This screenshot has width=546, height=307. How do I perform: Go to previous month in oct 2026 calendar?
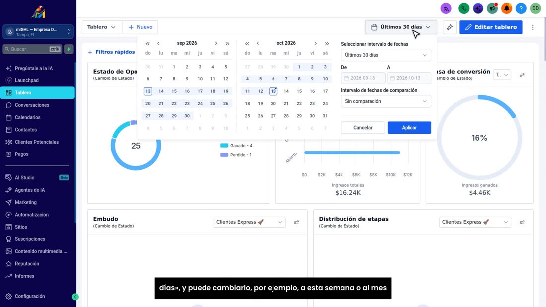258,44
